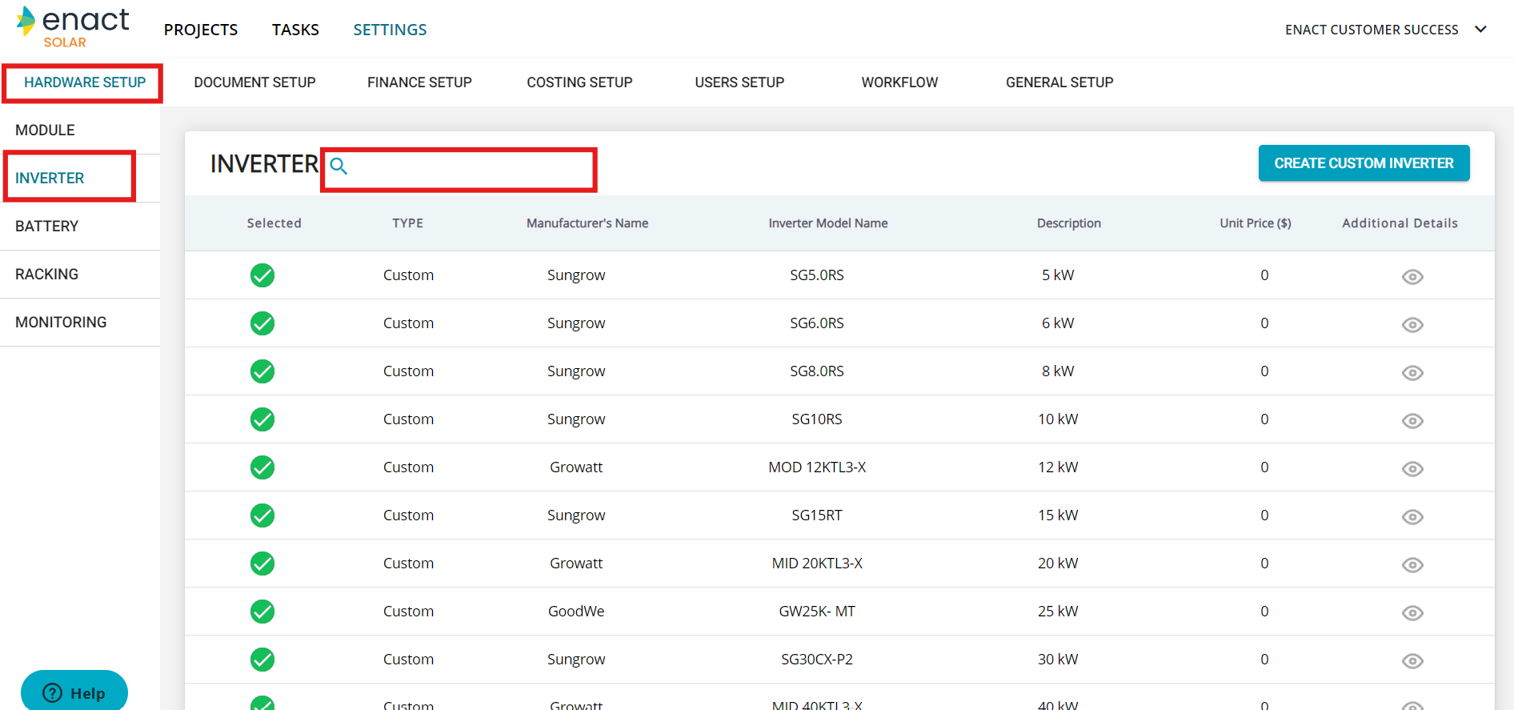This screenshot has width=1514, height=710.
Task: View additional details for Sungrow SG5.0RS
Action: (x=1412, y=277)
